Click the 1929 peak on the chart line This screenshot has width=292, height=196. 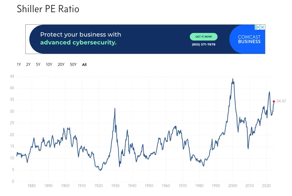coord(115,108)
